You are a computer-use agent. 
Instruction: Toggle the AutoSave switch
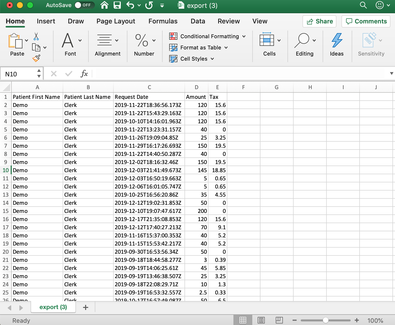(x=84, y=5)
